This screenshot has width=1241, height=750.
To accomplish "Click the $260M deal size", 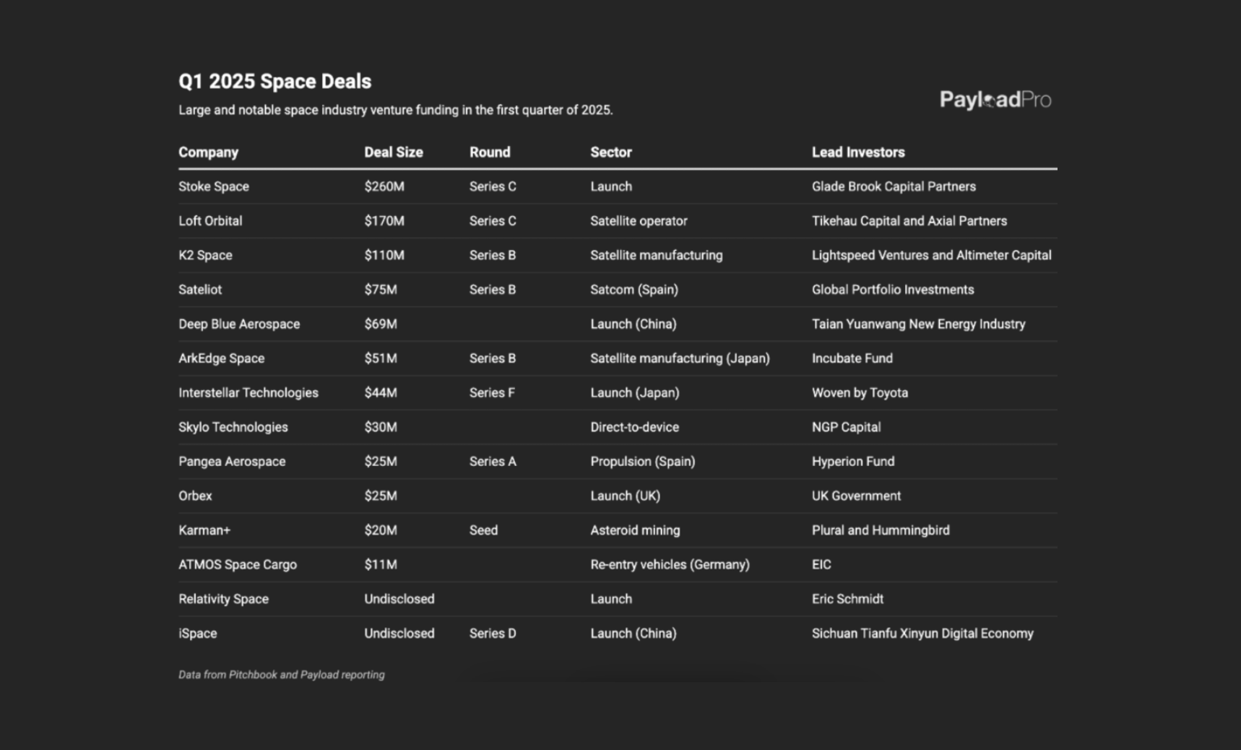I will pyautogui.click(x=384, y=186).
